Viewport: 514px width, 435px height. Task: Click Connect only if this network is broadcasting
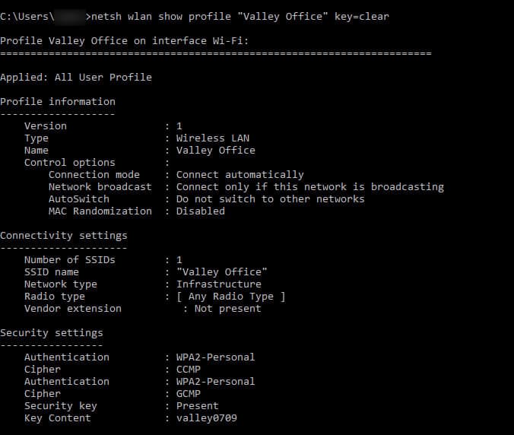point(310,187)
